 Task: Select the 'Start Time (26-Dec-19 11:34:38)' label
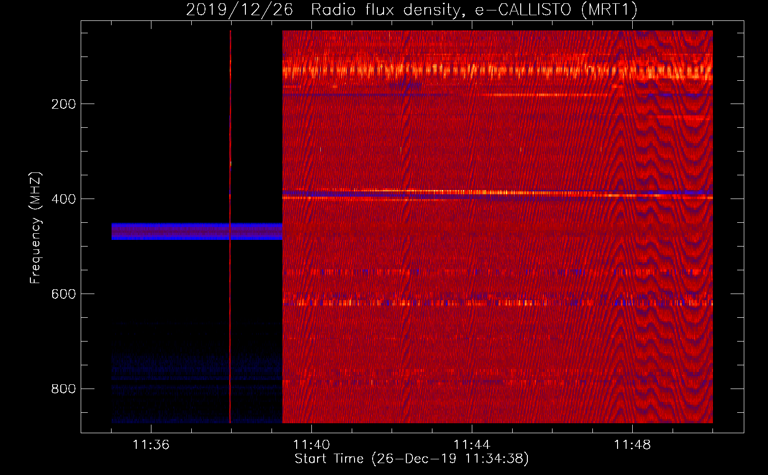pos(412,459)
